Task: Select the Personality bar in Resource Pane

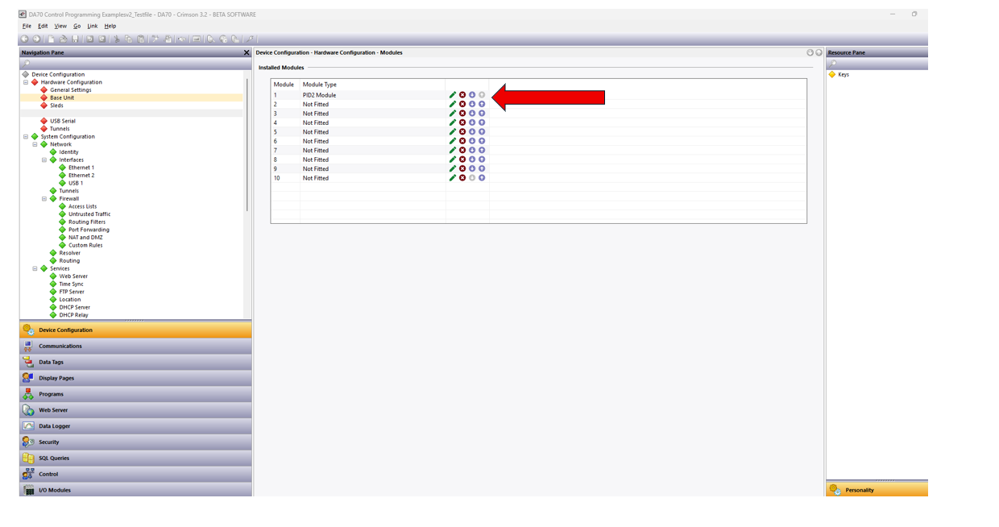Action: [x=877, y=489]
